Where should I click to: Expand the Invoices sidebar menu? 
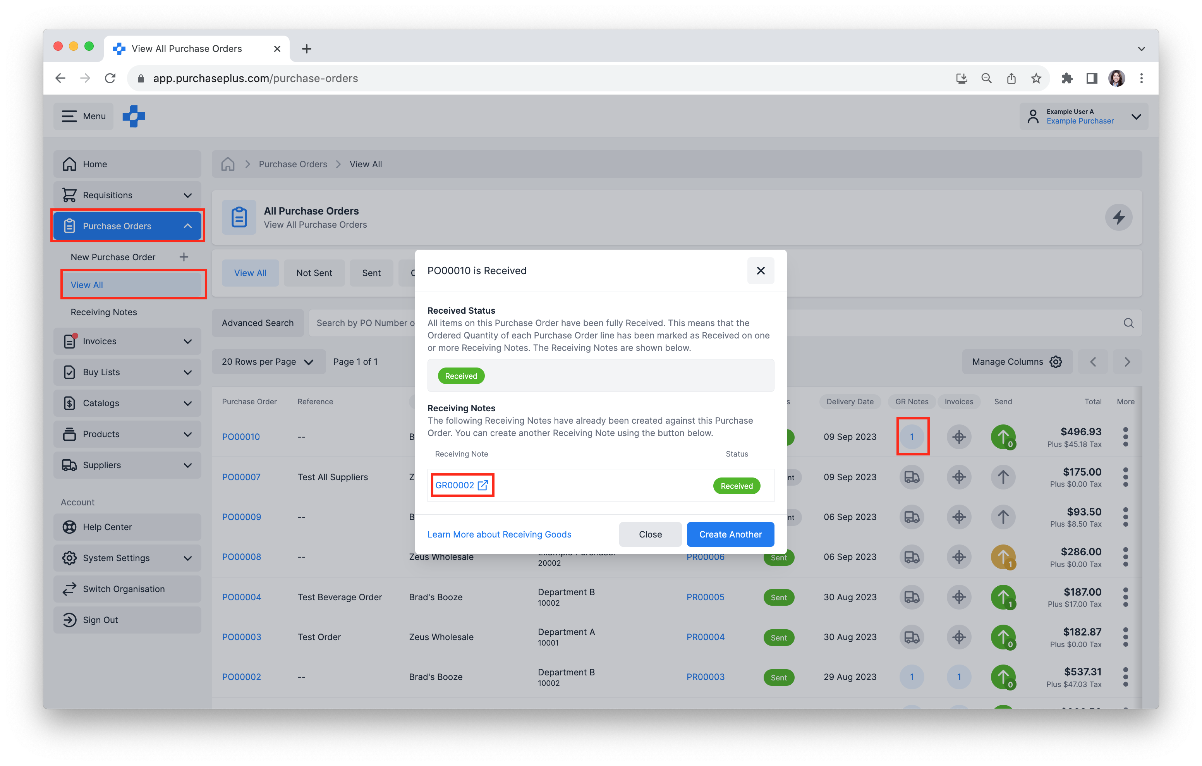127,341
